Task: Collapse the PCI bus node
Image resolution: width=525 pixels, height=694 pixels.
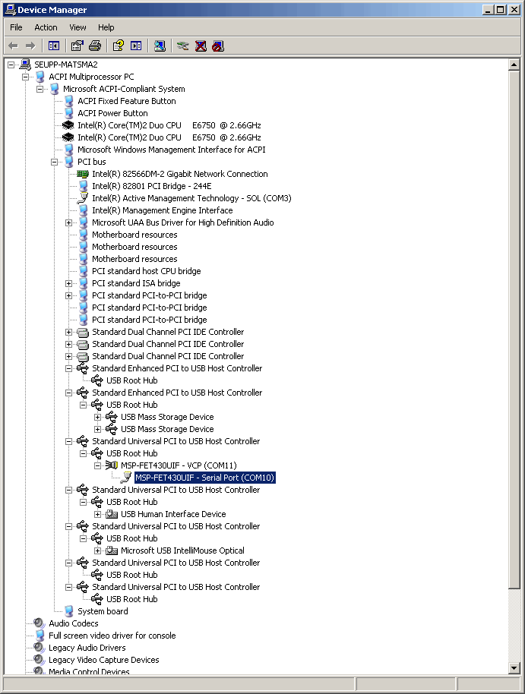Action: (x=54, y=162)
